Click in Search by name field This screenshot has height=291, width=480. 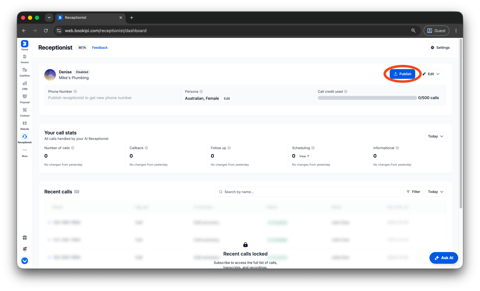pos(308,192)
